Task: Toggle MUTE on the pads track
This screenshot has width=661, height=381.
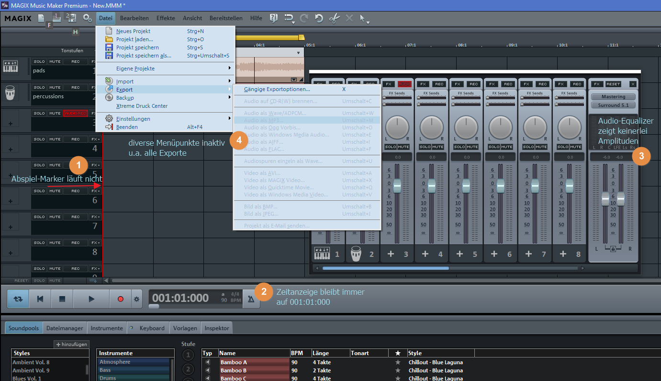Action: (x=55, y=61)
